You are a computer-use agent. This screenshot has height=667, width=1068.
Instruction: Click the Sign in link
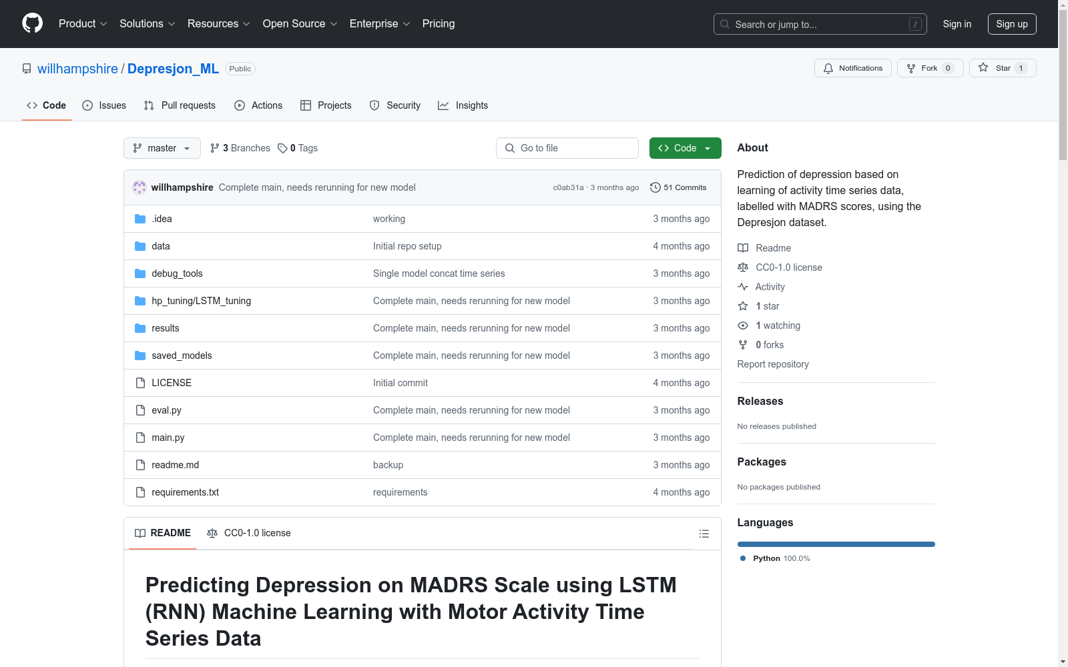(957, 24)
